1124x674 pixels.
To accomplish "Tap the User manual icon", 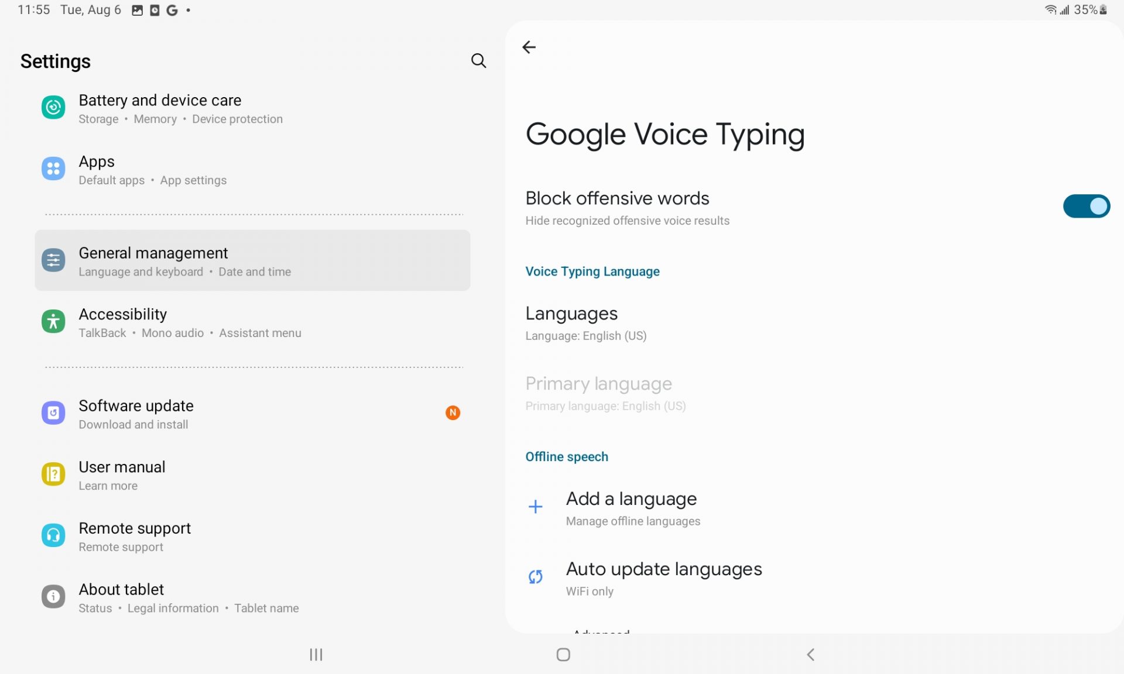I will (53, 474).
